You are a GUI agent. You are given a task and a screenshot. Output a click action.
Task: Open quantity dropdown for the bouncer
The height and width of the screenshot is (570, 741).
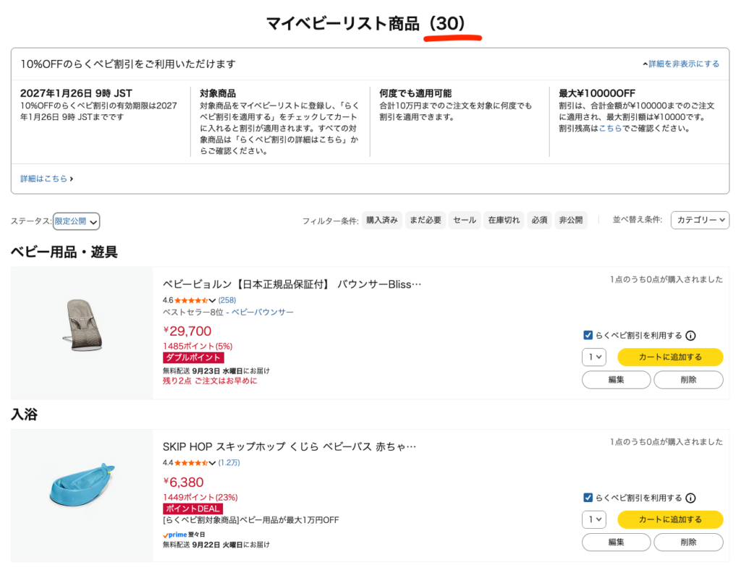coord(594,357)
